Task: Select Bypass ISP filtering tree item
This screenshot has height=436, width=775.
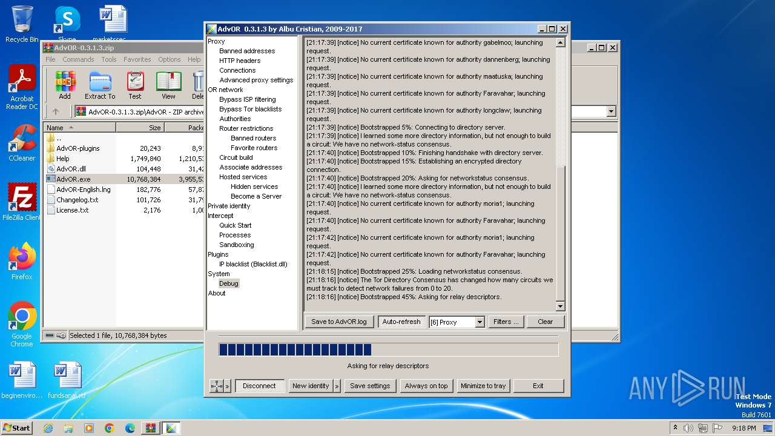Action: click(x=248, y=99)
